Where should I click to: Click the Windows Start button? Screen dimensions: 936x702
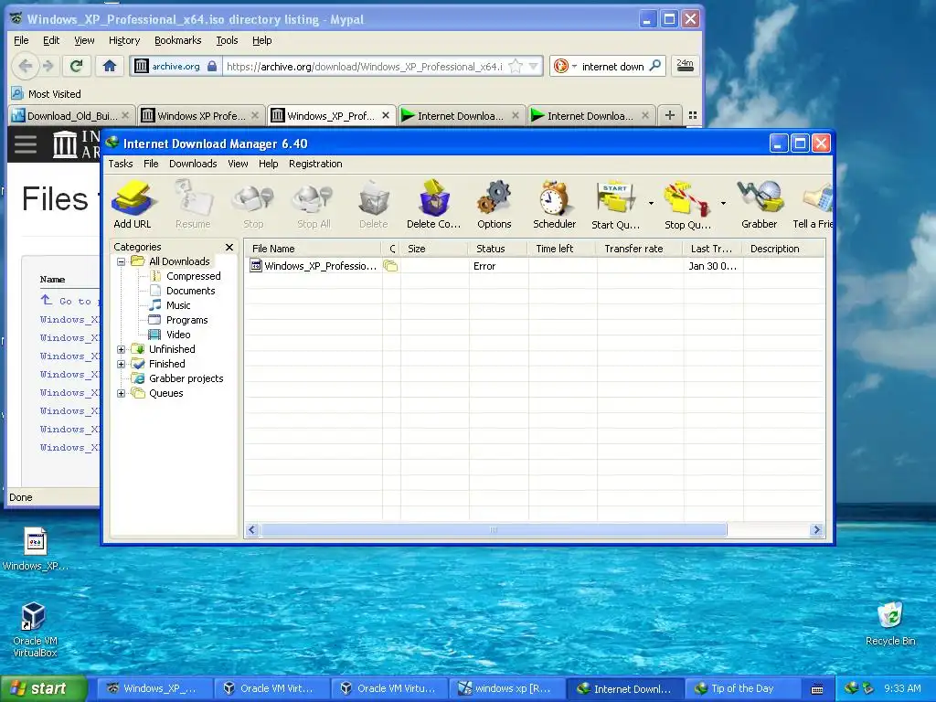click(43, 688)
